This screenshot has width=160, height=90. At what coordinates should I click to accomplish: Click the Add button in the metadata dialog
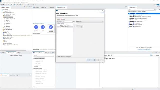point(58,19)
